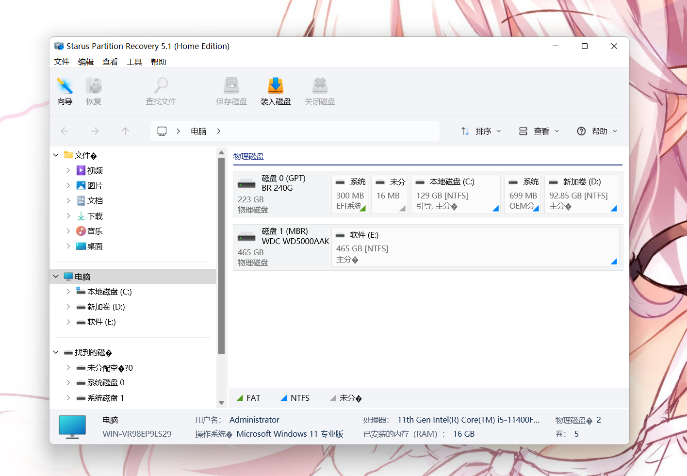Expand the 本地磁盘 (C:) tree node
The height and width of the screenshot is (476, 687).
pyautogui.click(x=68, y=292)
